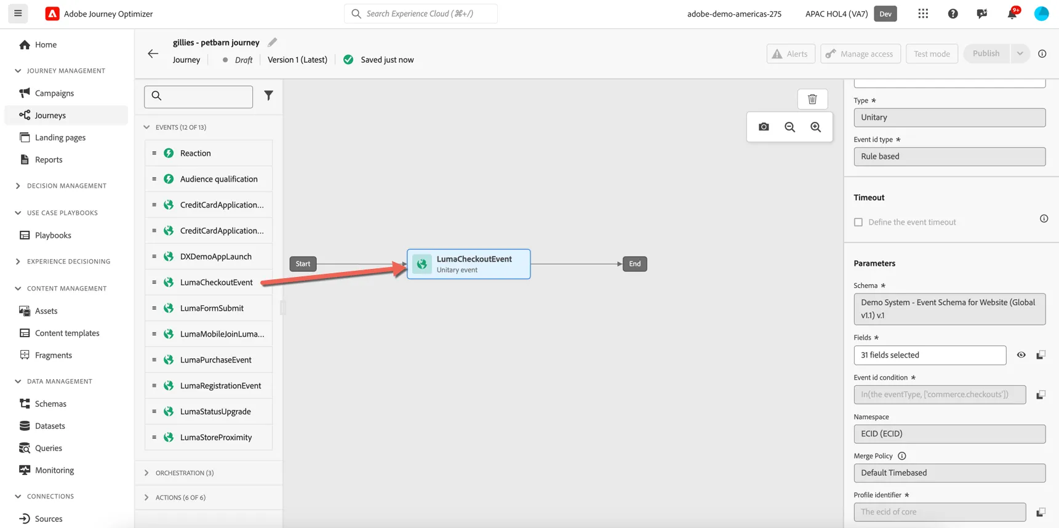The height and width of the screenshot is (528, 1059).
Task: Select LumaFormSubmit in events list
Action: point(209,308)
